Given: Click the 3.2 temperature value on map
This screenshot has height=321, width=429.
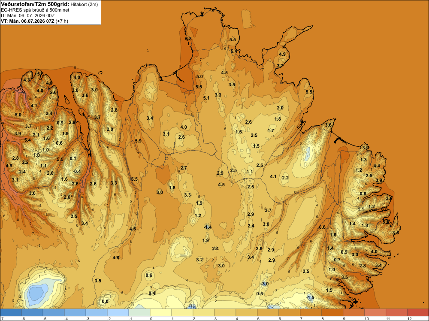Looking at the screenshot, I should pyautogui.click(x=199, y=260).
